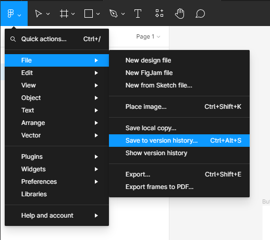Click the Quick actions search icon
This screenshot has height=240, width=270.
(13, 39)
